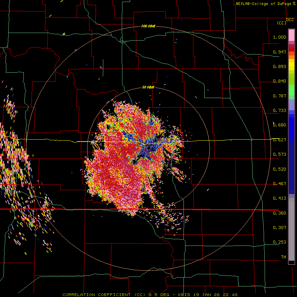Screen dimensions: 297x297
Task: Click the black radar site dot at the echo center
Action: 148,148
